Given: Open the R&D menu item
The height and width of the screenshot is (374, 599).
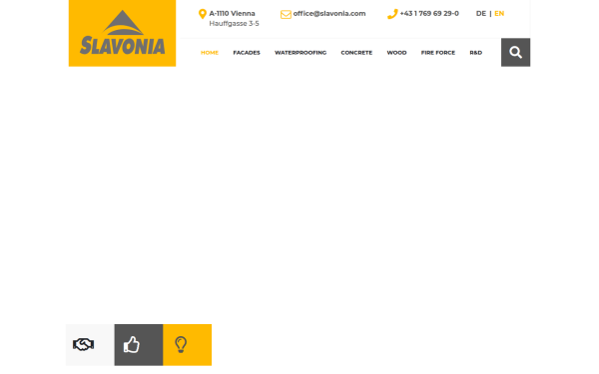Looking at the screenshot, I should click(475, 53).
